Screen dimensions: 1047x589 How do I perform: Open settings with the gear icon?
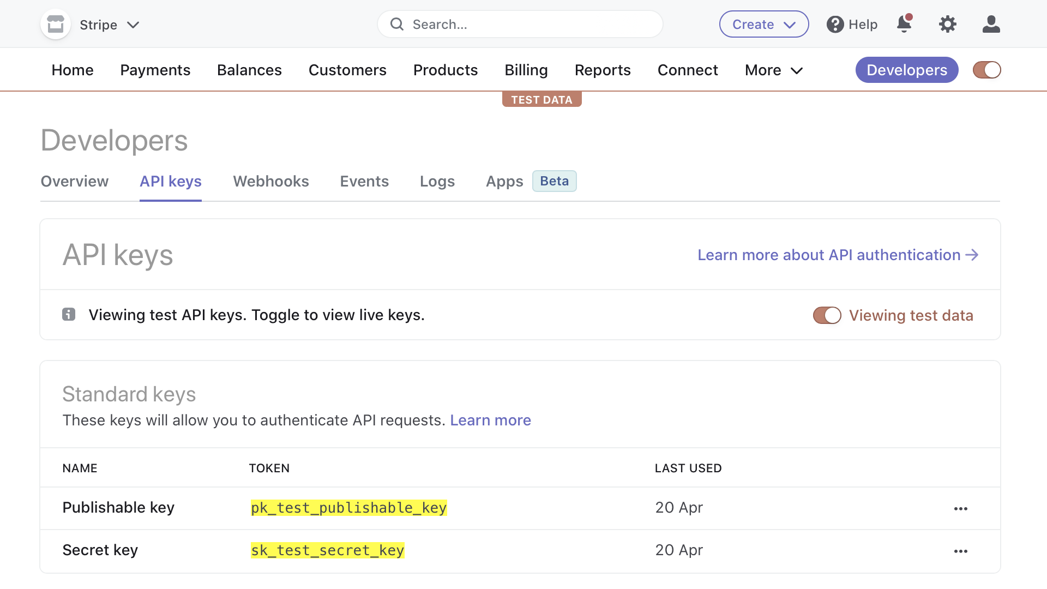pos(947,24)
